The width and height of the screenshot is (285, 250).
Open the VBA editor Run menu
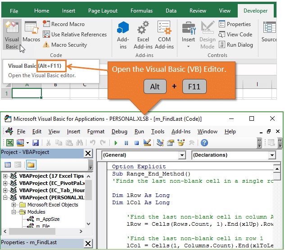point(139,132)
